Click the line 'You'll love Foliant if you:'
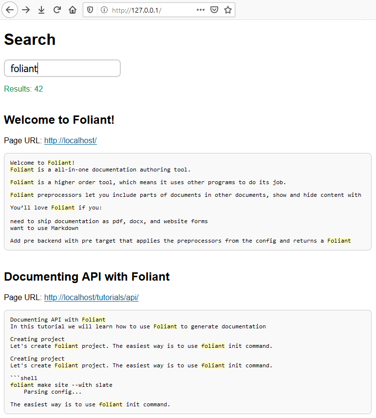Screen dimensions: 376x418 [56, 208]
